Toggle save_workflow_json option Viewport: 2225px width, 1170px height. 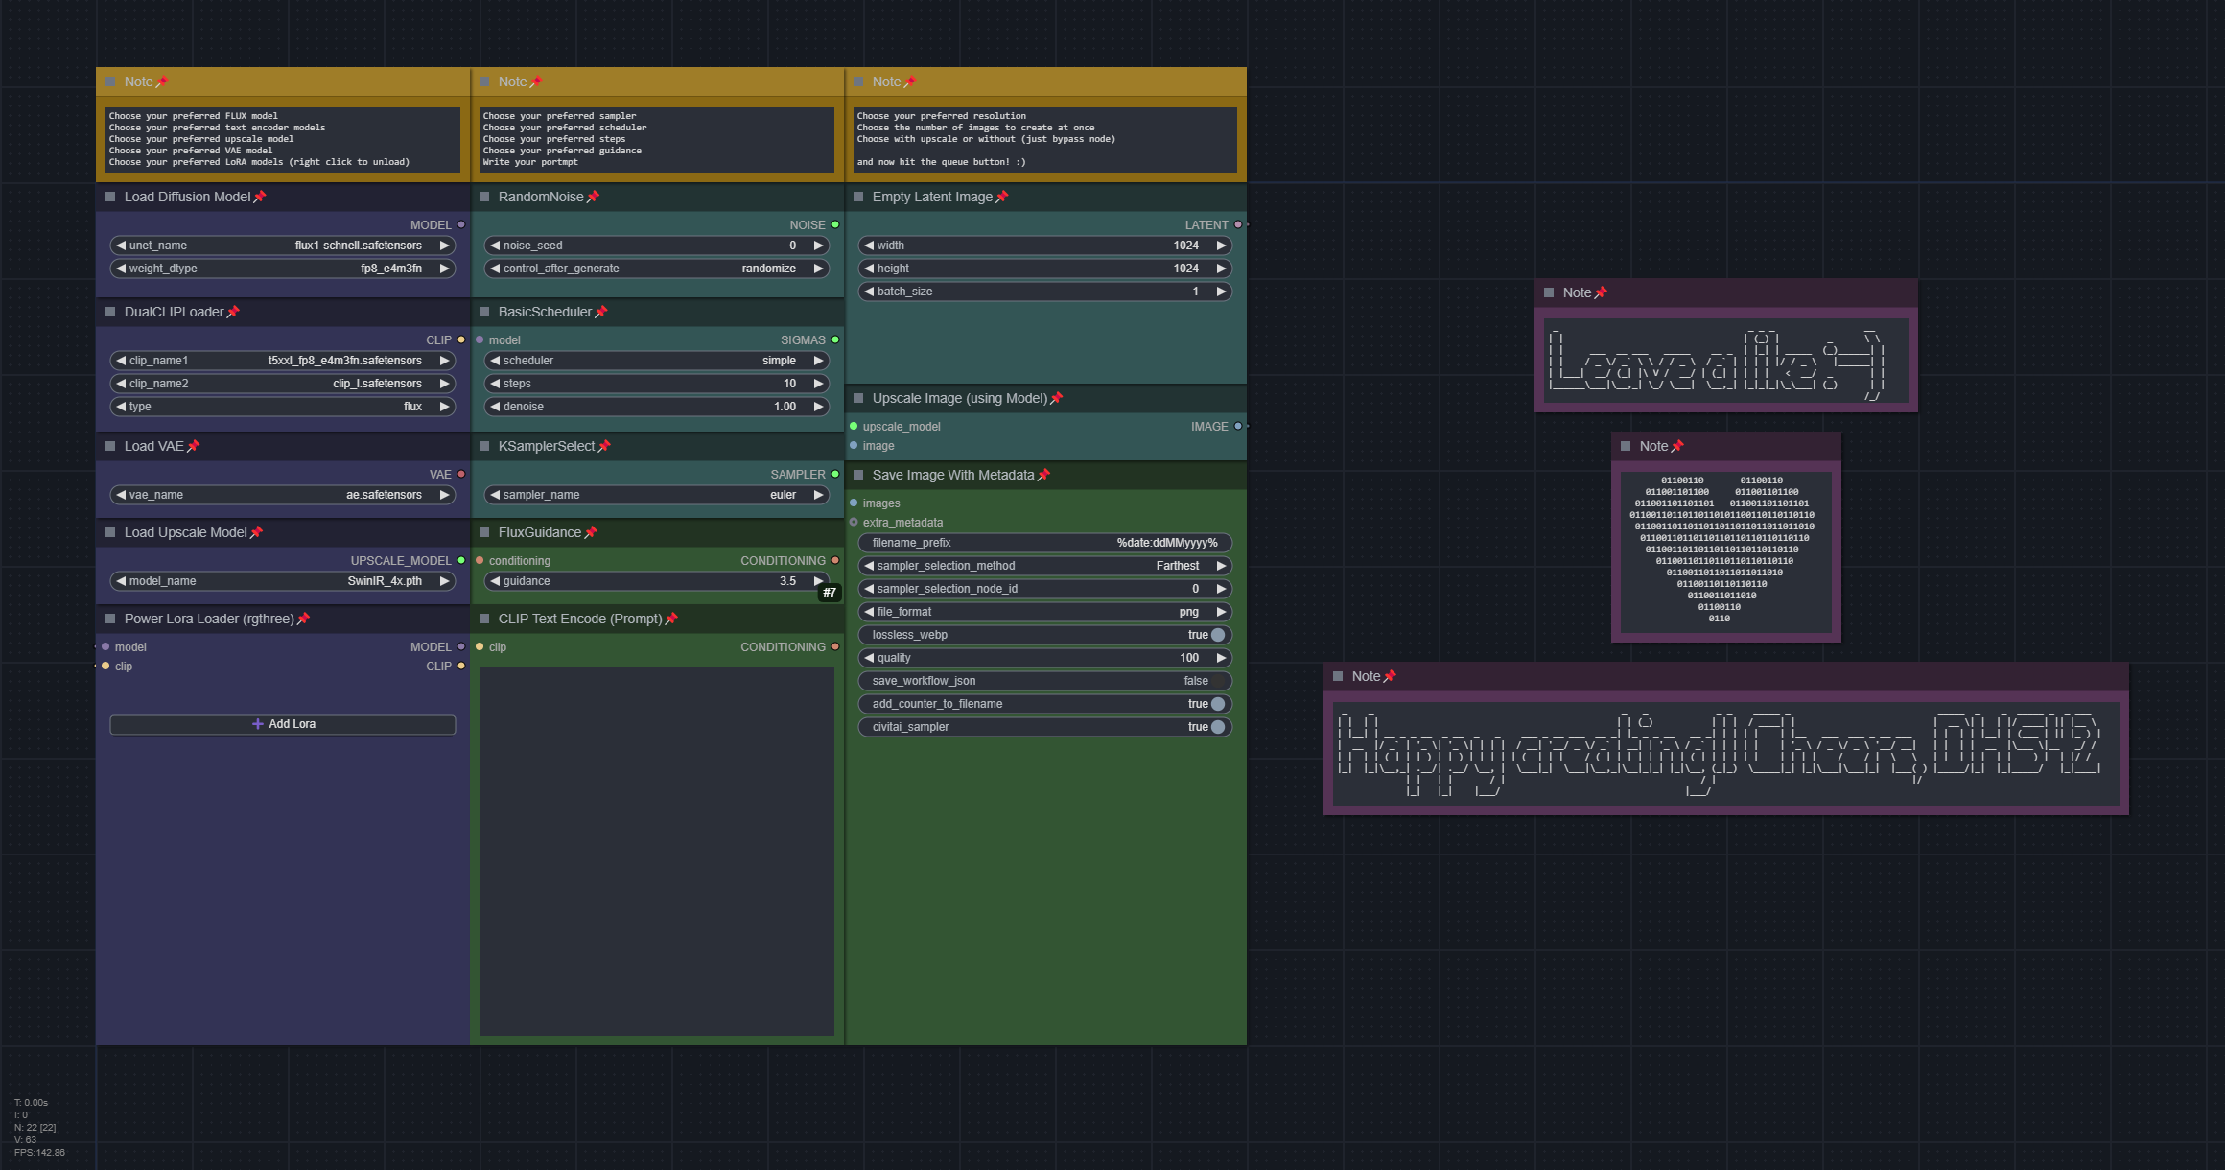(1045, 681)
